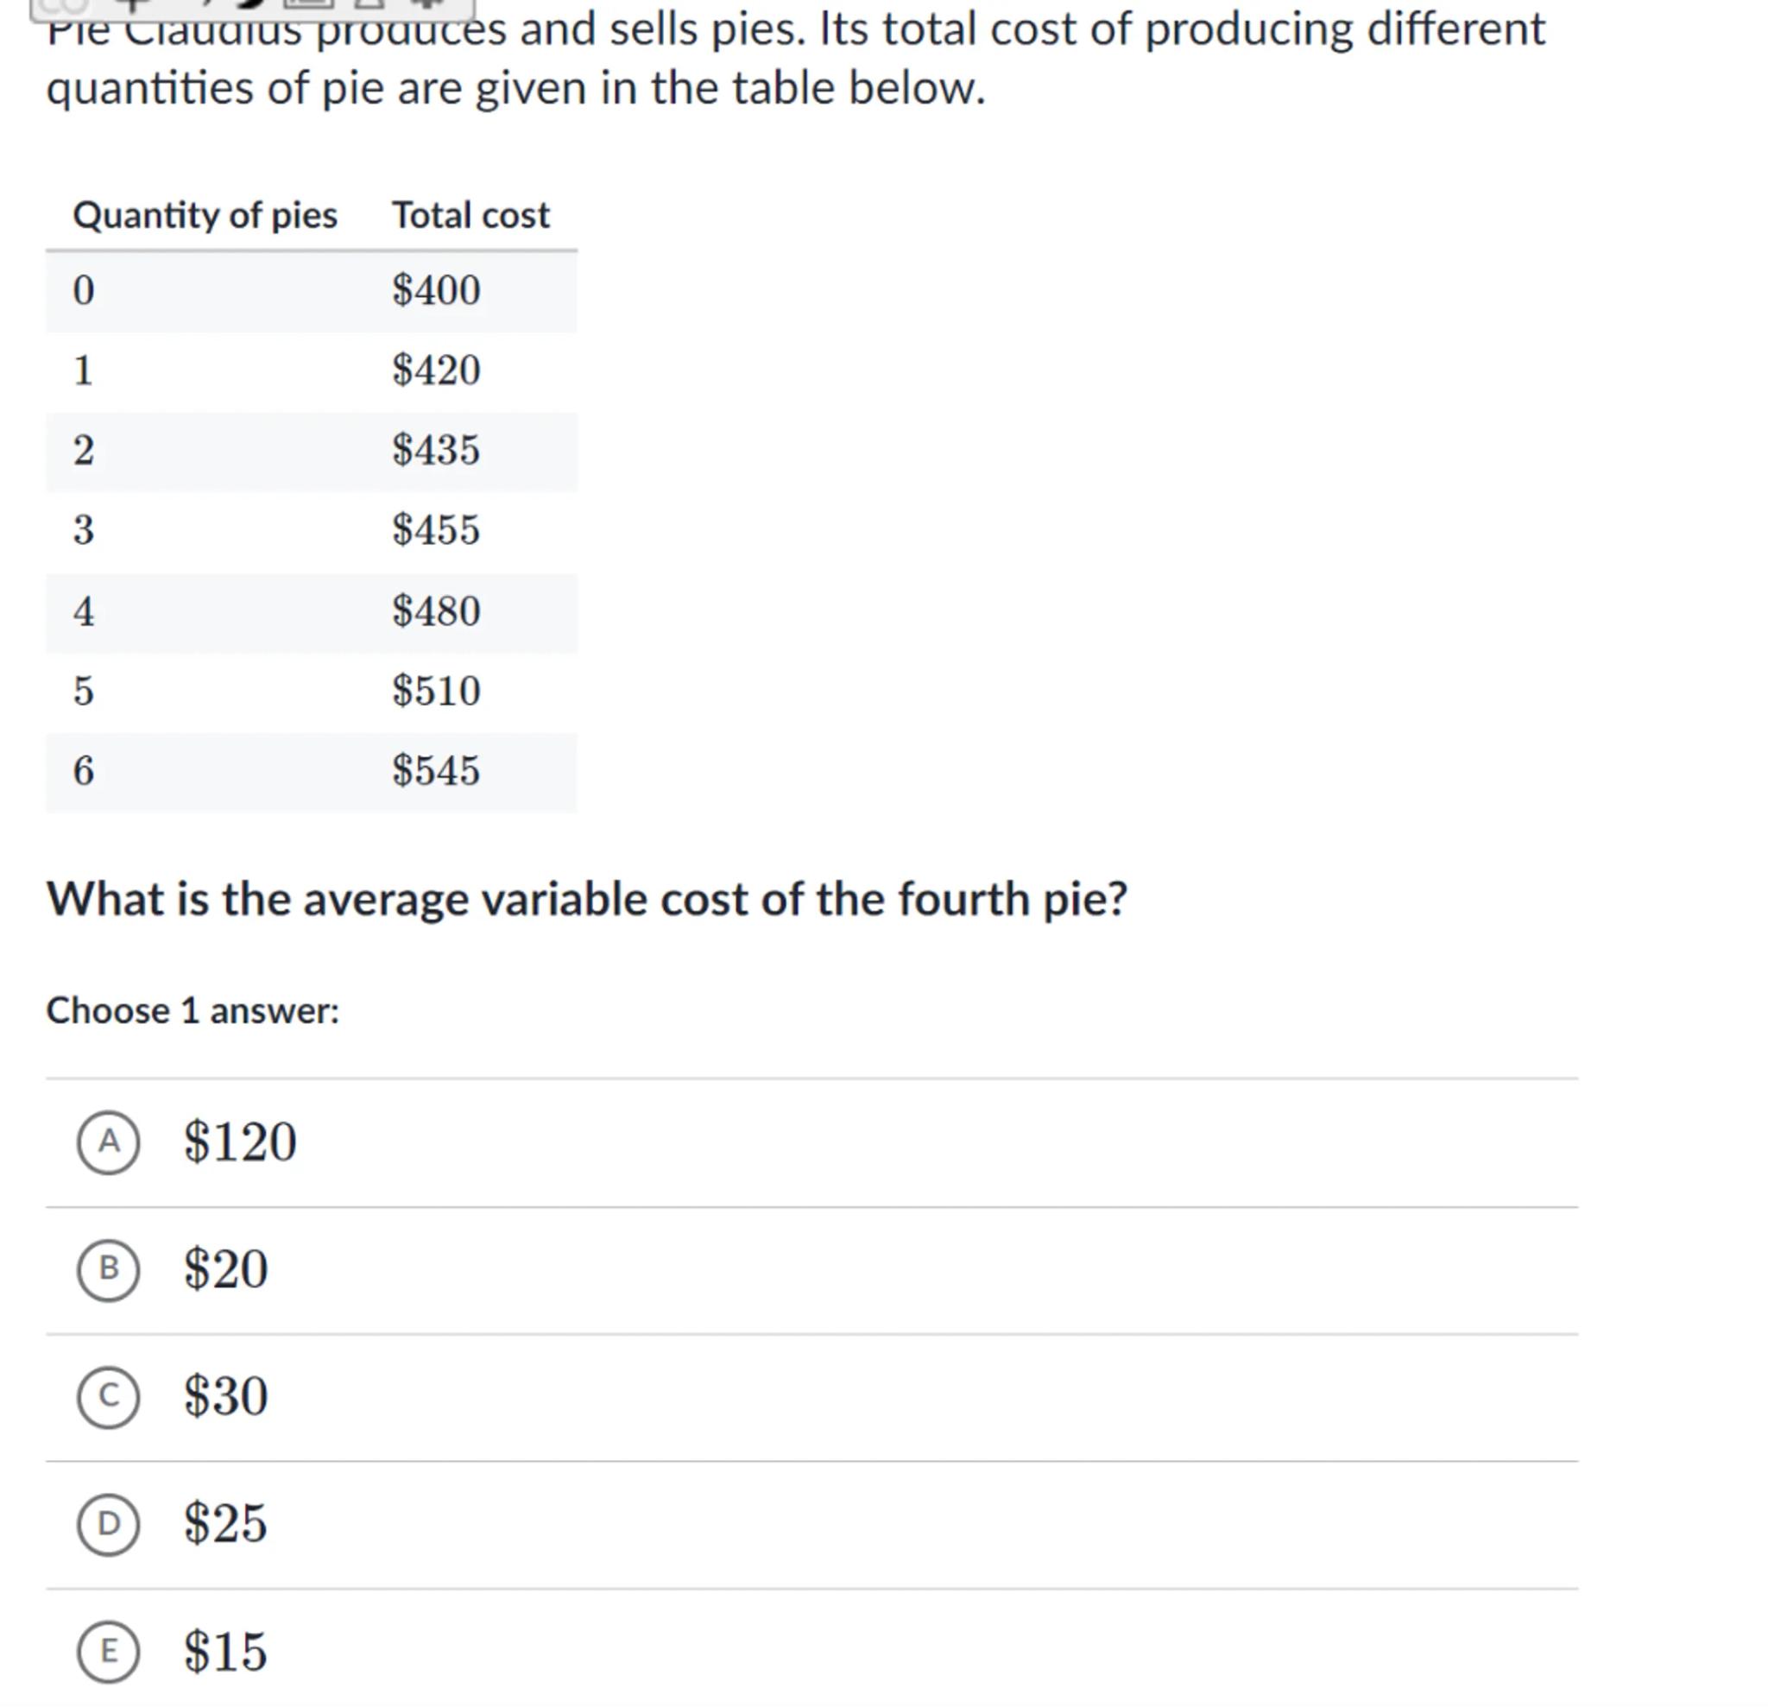Screen dimensions: 1768x1707
Task: Click the "average variable cost" question text
Action: pos(586,900)
